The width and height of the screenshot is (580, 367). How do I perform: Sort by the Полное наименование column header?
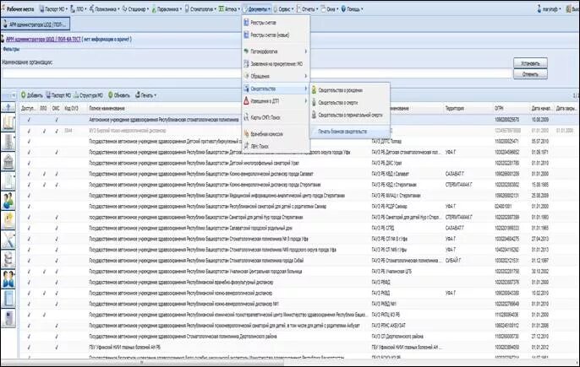[107, 108]
